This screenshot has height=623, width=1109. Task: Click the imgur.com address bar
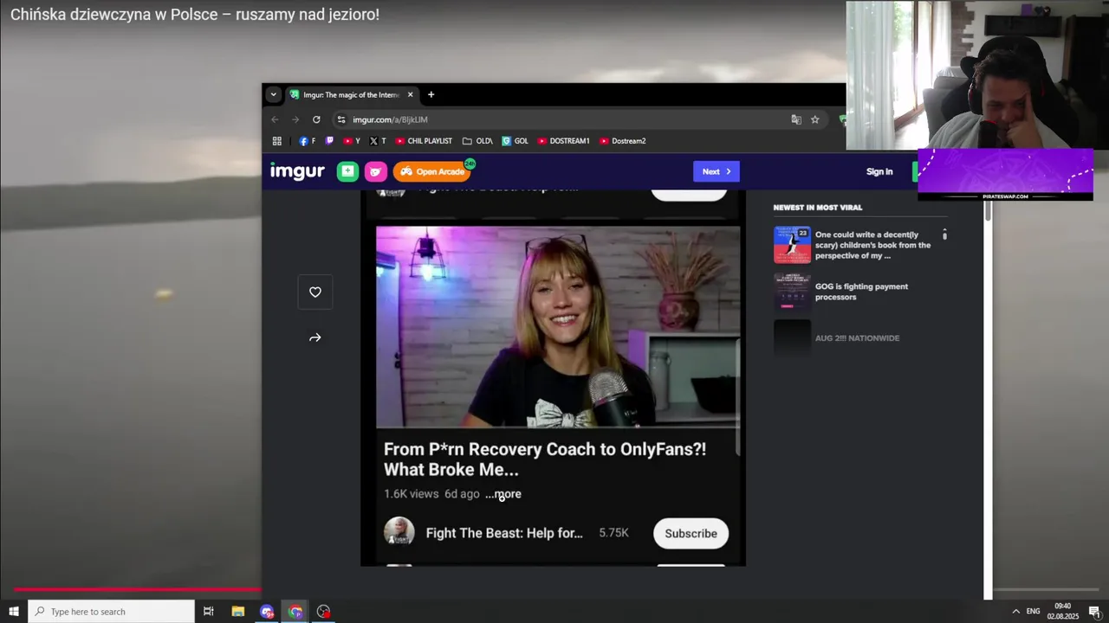pyautogui.click(x=563, y=119)
